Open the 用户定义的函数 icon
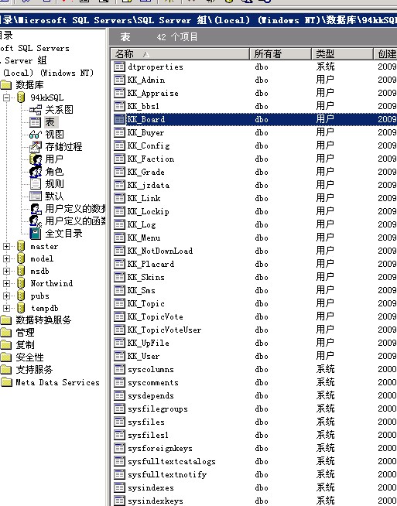The height and width of the screenshot is (506, 397). (36, 221)
